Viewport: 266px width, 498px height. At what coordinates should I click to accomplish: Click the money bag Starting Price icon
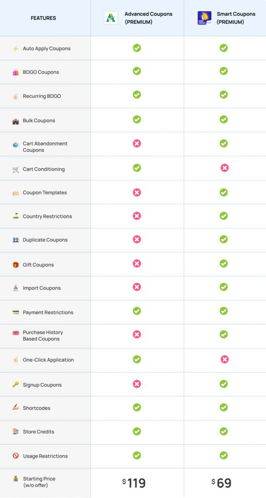click(x=16, y=479)
